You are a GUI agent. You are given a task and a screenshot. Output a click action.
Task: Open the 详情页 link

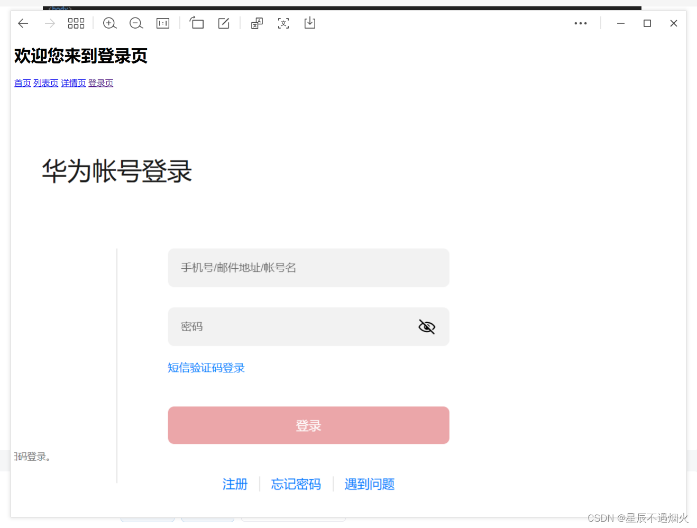73,83
